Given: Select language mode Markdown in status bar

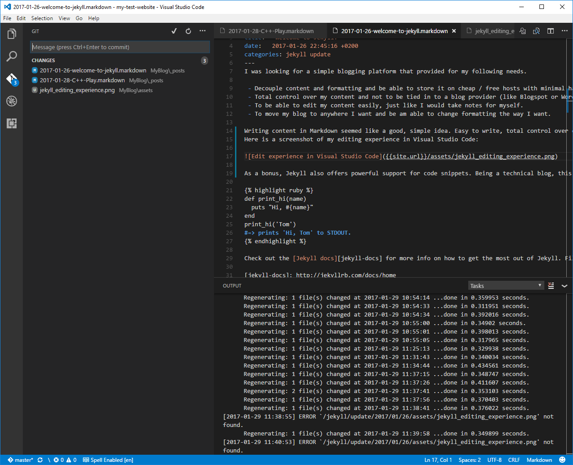Looking at the screenshot, I should [x=539, y=460].
